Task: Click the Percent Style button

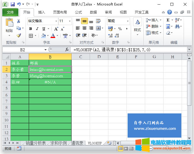Action: pos(120,28)
